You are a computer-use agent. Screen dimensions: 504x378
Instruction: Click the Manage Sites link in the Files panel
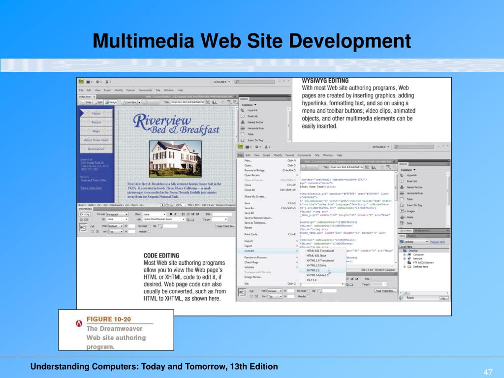click(x=438, y=242)
